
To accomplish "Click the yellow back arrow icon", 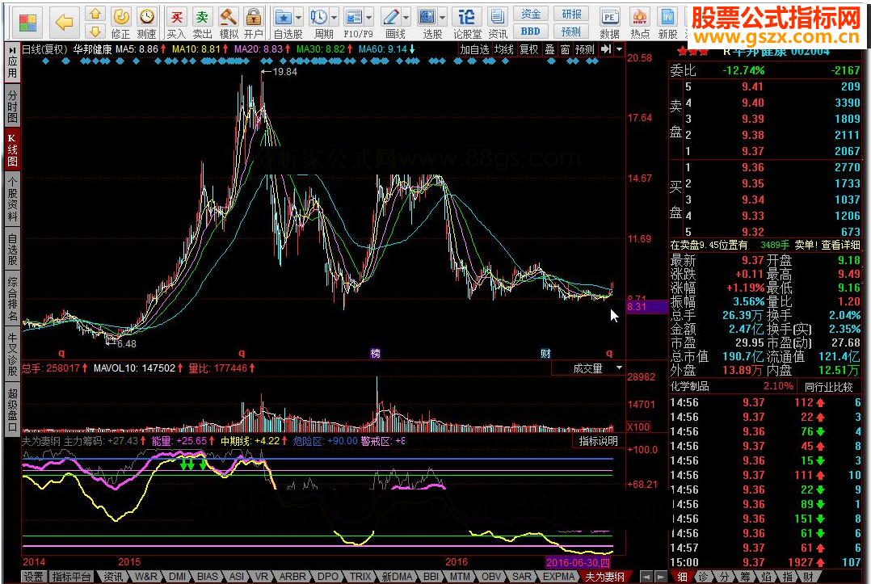I will (x=64, y=22).
